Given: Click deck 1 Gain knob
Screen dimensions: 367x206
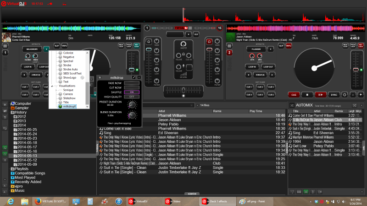Looking at the screenshot, I should pyautogui.click(x=156, y=41).
